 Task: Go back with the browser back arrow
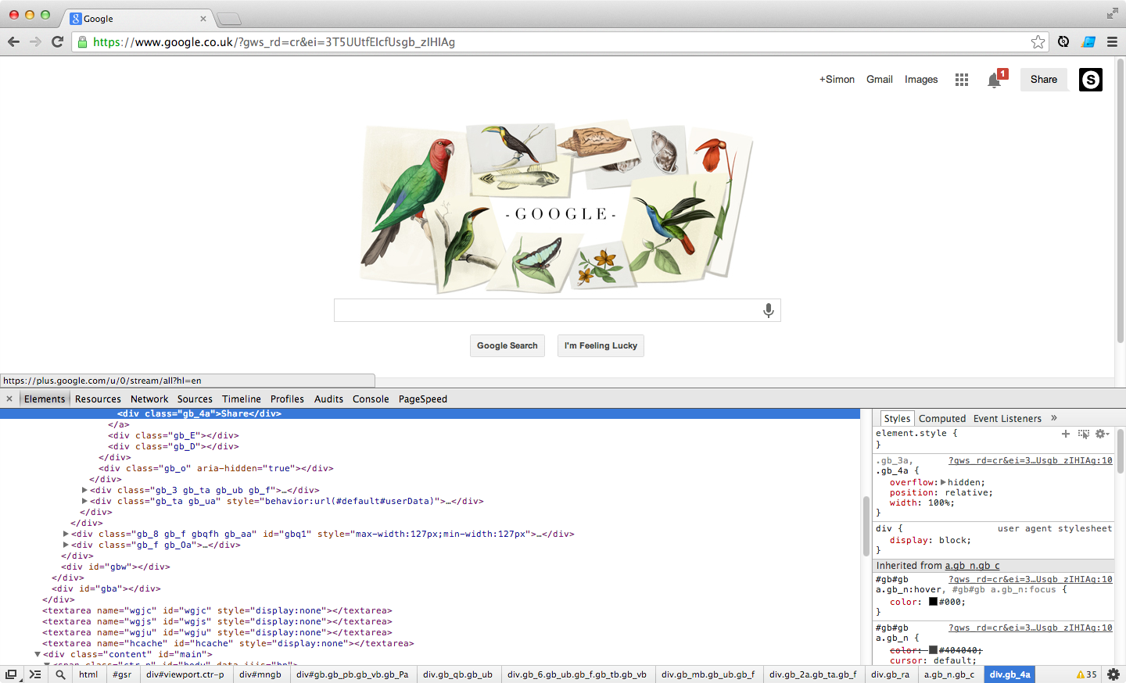click(x=13, y=41)
